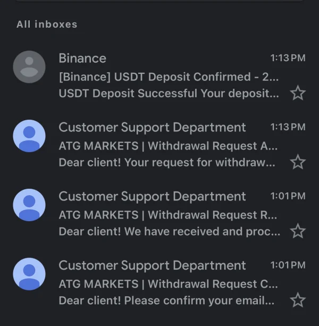Star the 'Withdrawal Request R...' email
319x326 pixels.
[298, 231]
